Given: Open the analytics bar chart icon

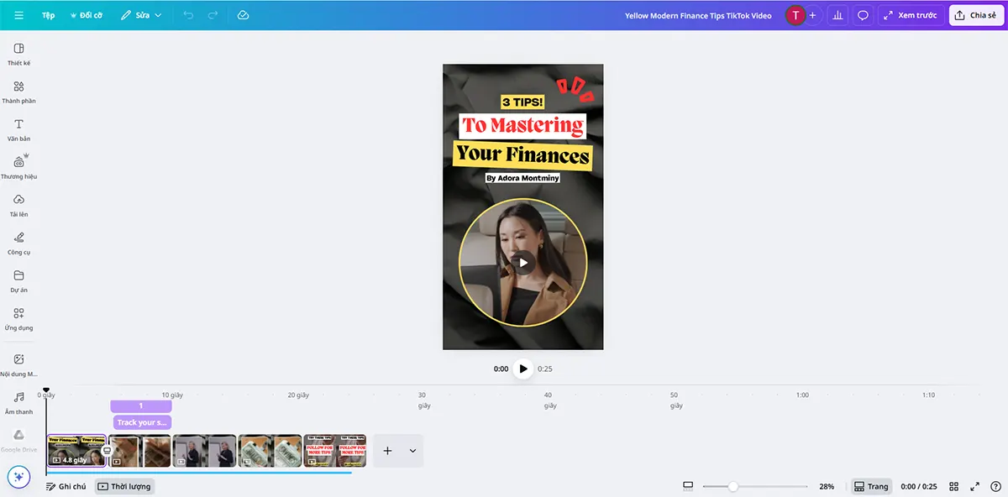Looking at the screenshot, I should tap(837, 15).
